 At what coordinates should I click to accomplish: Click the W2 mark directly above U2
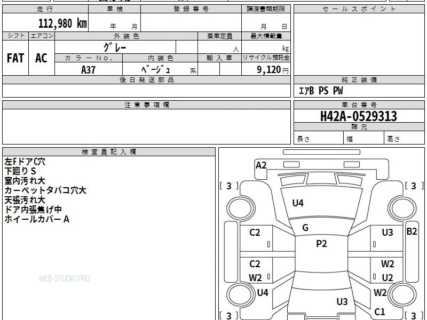388,264
